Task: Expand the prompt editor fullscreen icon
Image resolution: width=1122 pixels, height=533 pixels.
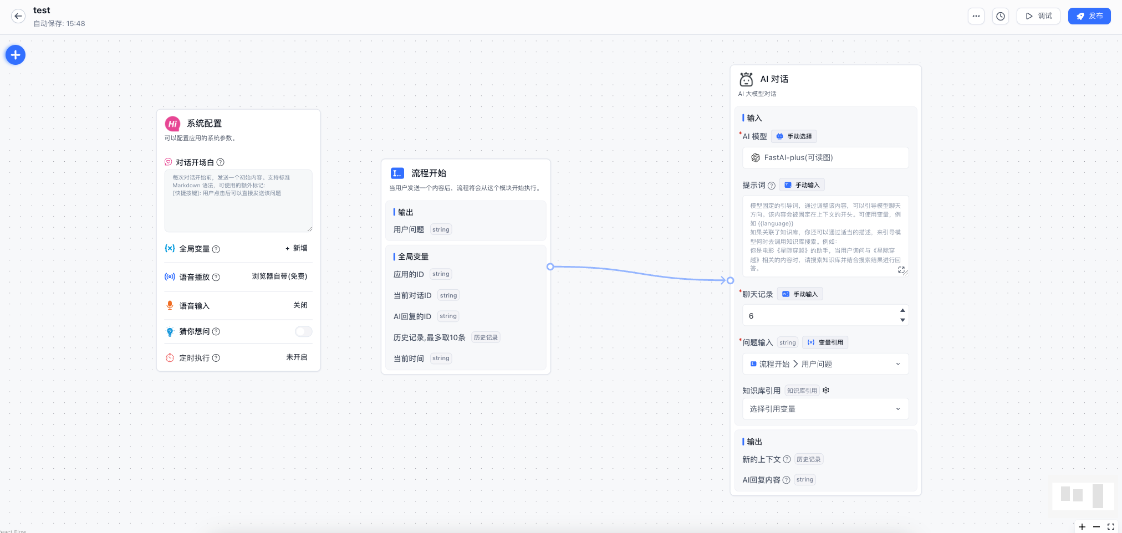Action: point(901,270)
